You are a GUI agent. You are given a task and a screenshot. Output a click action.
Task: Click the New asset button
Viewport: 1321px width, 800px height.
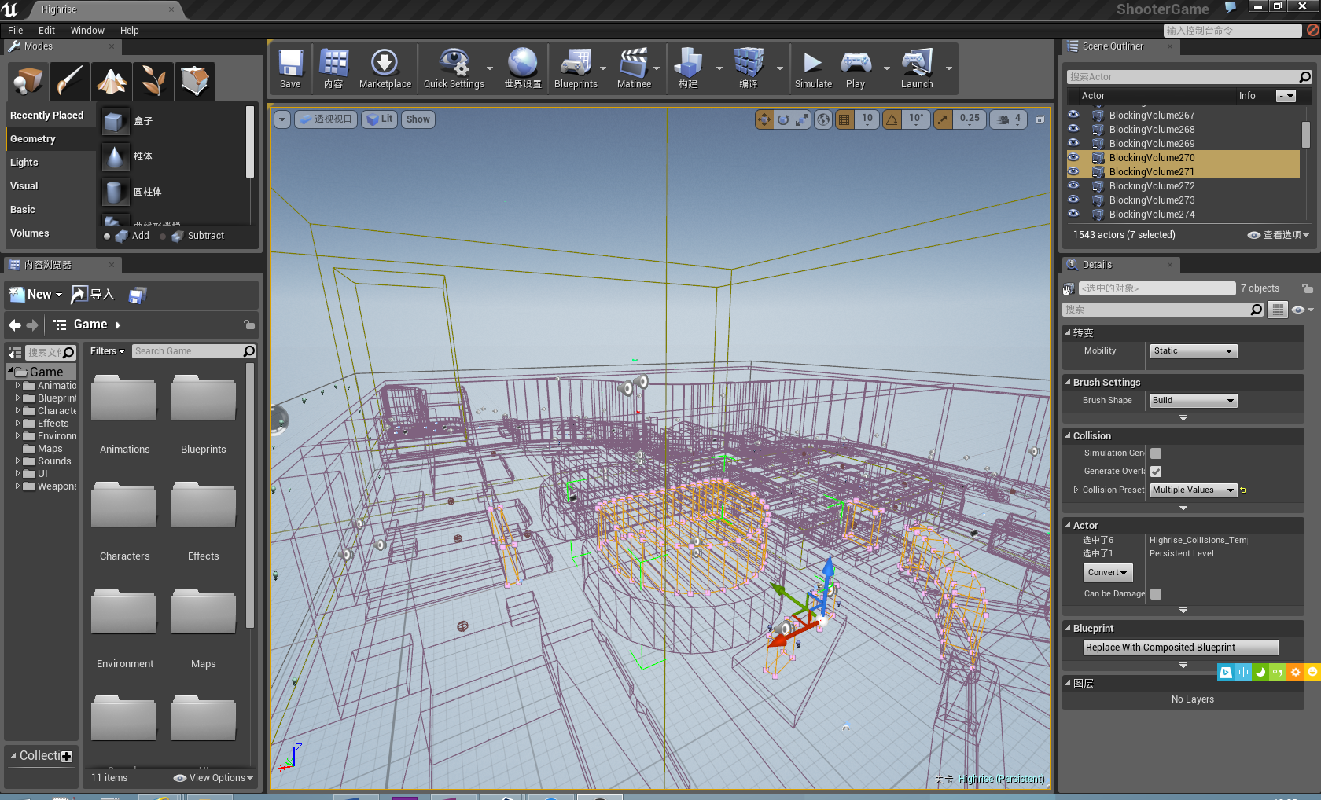pyautogui.click(x=35, y=295)
